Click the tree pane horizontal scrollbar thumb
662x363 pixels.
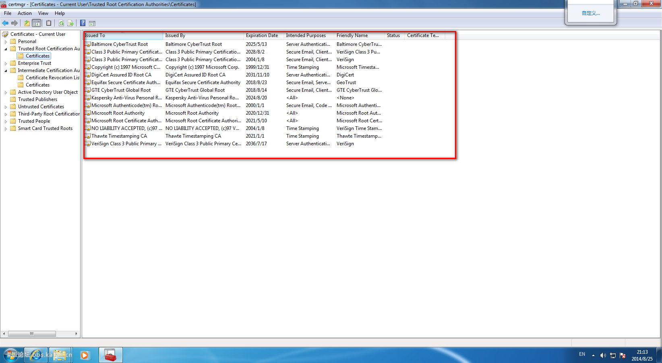(x=32, y=334)
